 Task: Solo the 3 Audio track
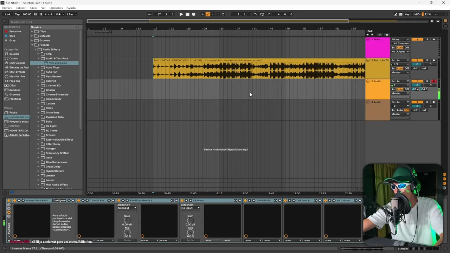[427, 81]
